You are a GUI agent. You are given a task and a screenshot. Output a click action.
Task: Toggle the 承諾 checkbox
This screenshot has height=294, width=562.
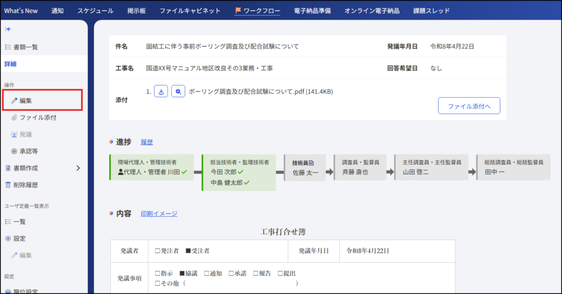tap(231, 273)
